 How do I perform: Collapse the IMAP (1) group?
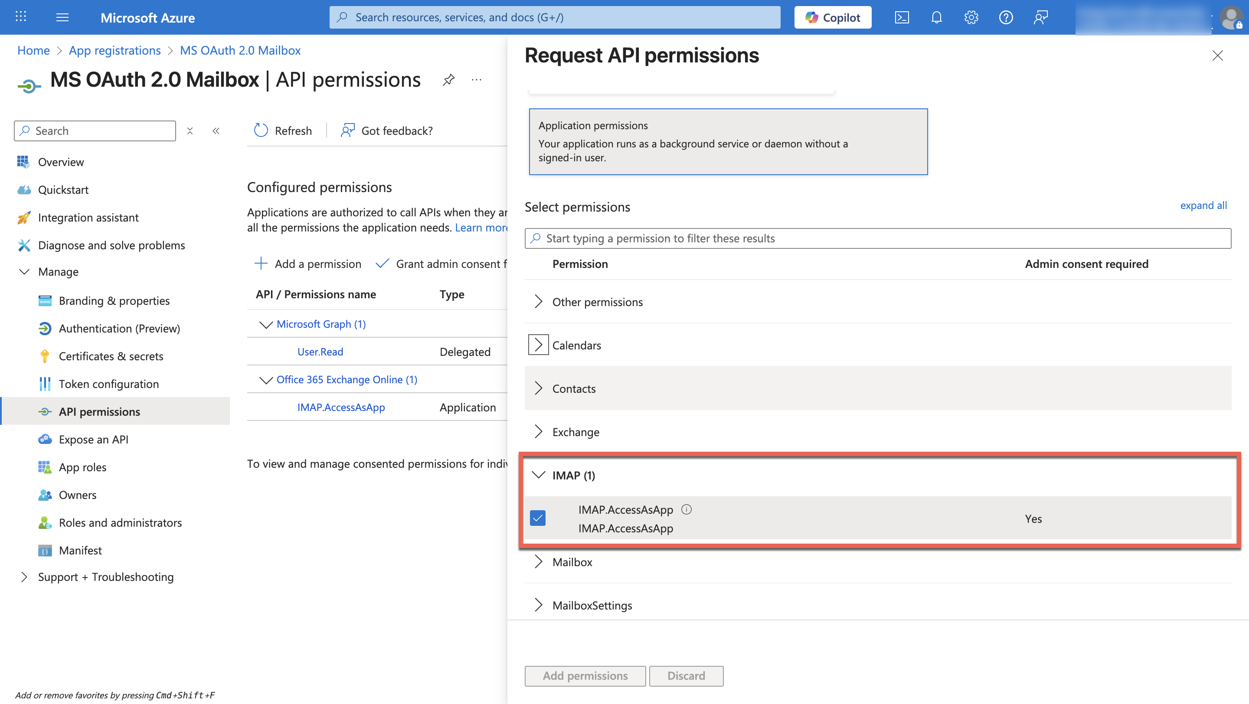pos(538,475)
